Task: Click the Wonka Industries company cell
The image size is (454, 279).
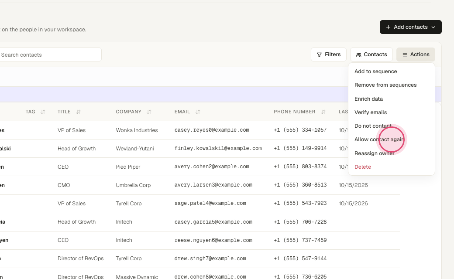Action: point(137,130)
